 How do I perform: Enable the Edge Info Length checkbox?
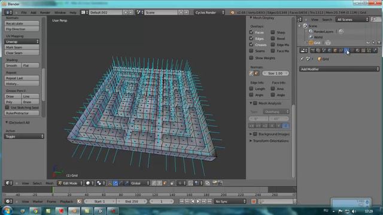(251, 88)
